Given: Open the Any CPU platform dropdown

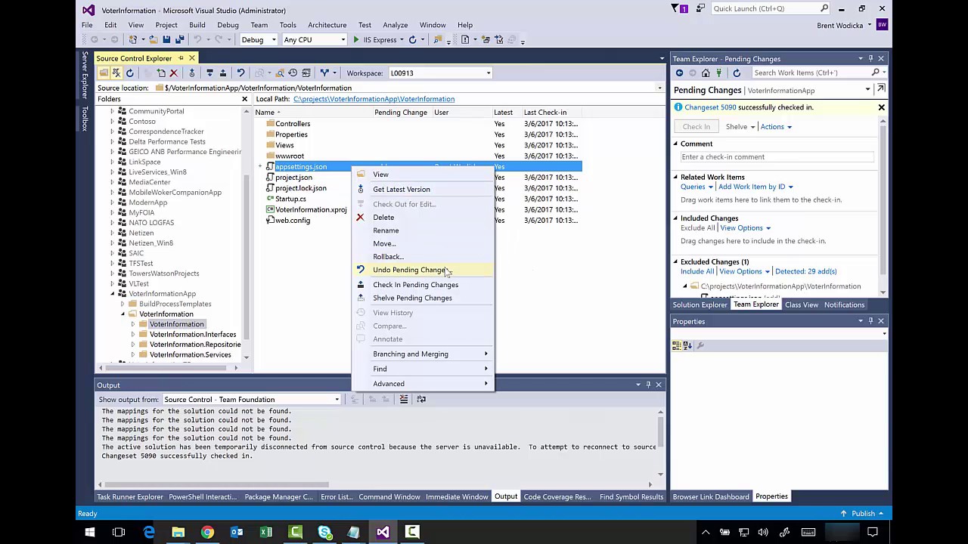Looking at the screenshot, I should (x=315, y=40).
